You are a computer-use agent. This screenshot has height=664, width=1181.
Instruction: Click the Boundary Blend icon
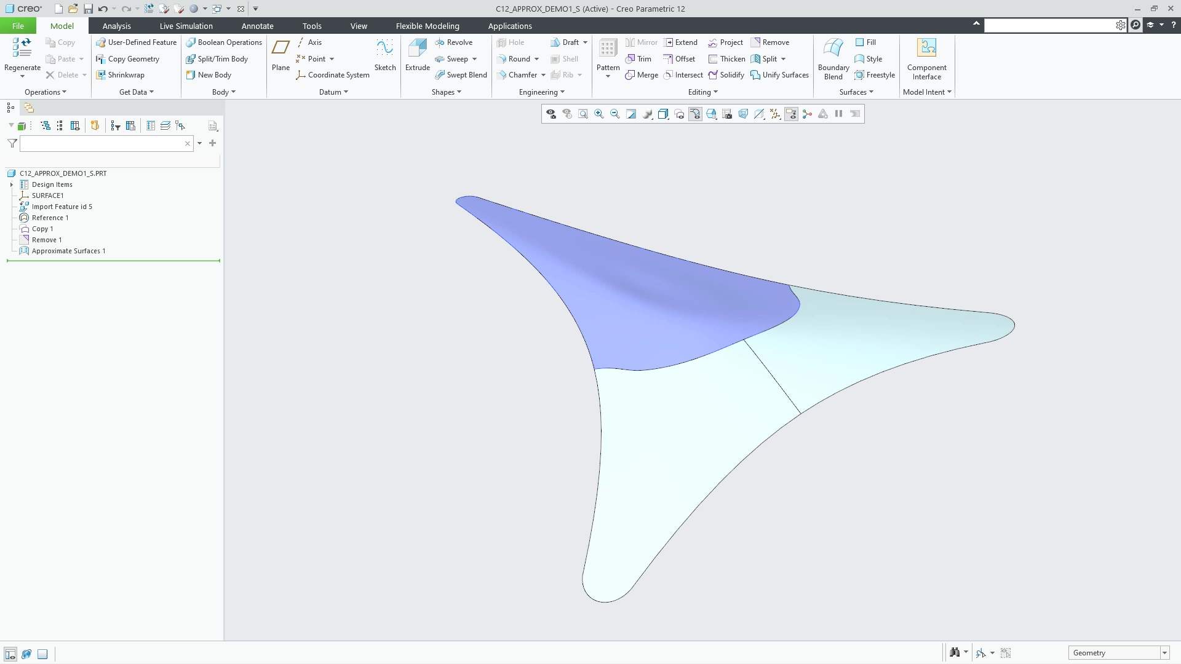[x=833, y=48]
